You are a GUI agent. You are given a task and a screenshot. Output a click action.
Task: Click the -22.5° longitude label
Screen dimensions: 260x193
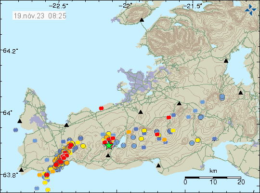58,6
